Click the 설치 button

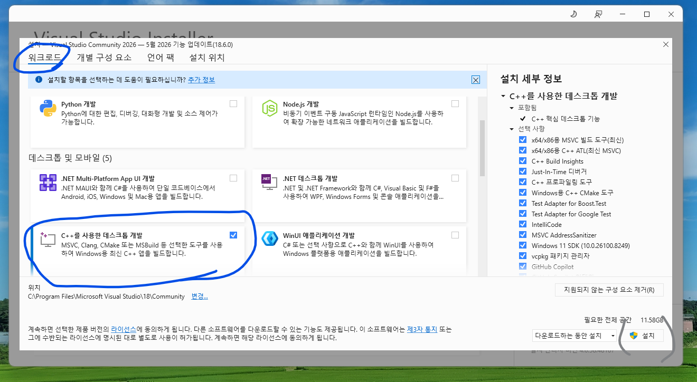point(642,336)
